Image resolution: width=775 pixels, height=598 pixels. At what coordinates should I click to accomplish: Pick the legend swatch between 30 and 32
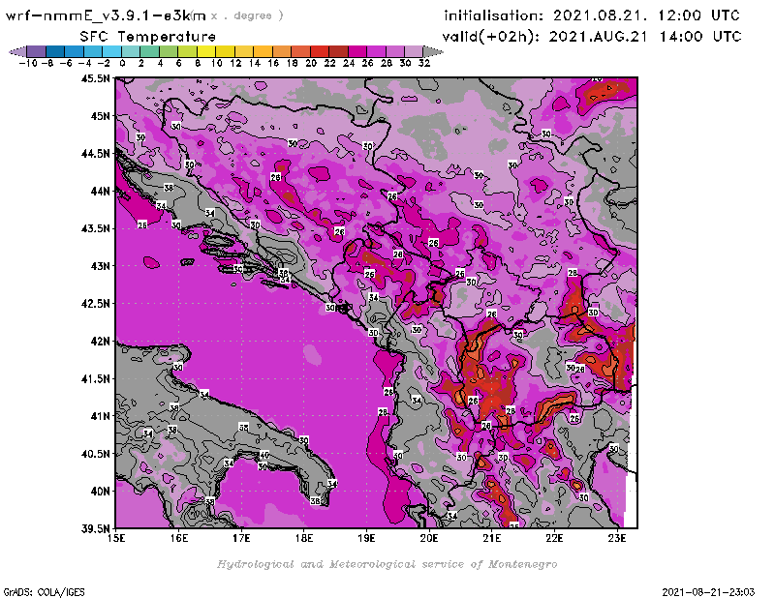click(x=414, y=51)
